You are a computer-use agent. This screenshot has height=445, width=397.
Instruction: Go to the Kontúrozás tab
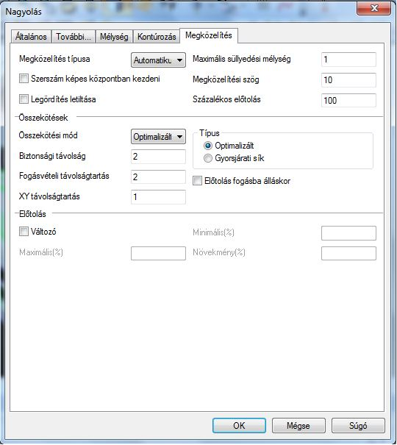(157, 37)
